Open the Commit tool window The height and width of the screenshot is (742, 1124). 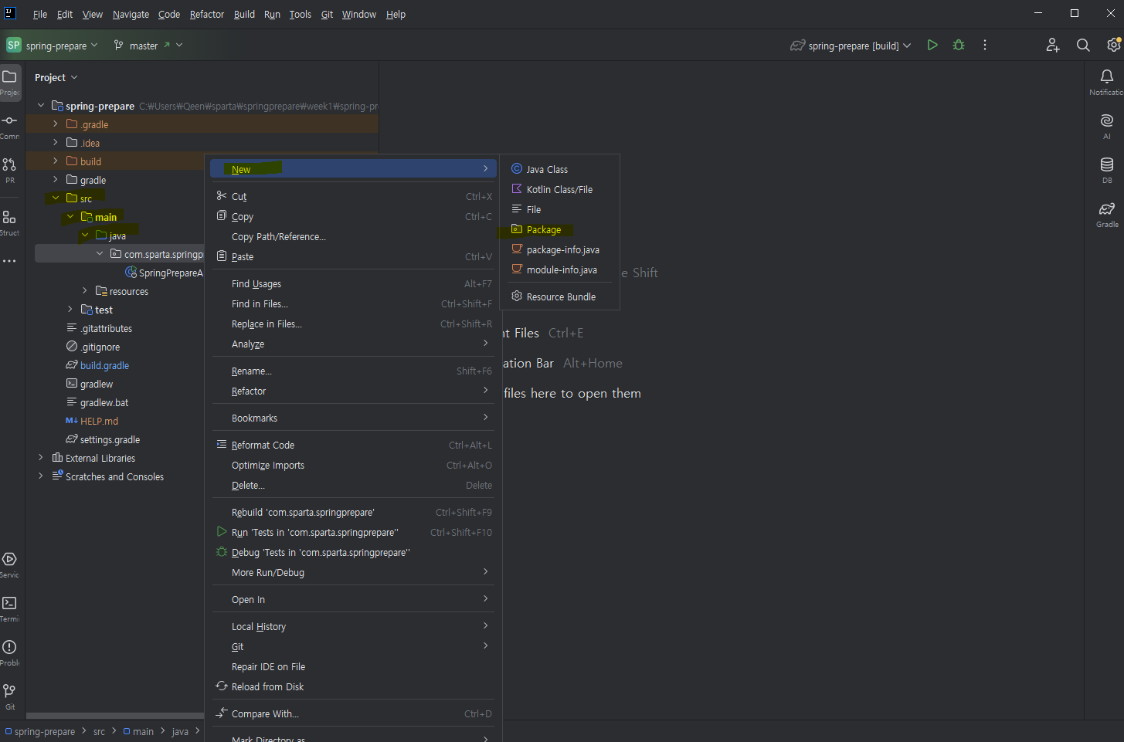click(x=9, y=120)
